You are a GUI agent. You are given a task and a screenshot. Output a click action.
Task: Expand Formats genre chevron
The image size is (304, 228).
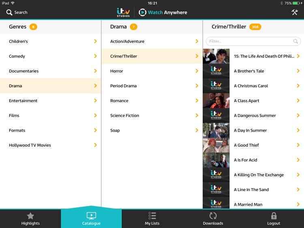[95, 130]
